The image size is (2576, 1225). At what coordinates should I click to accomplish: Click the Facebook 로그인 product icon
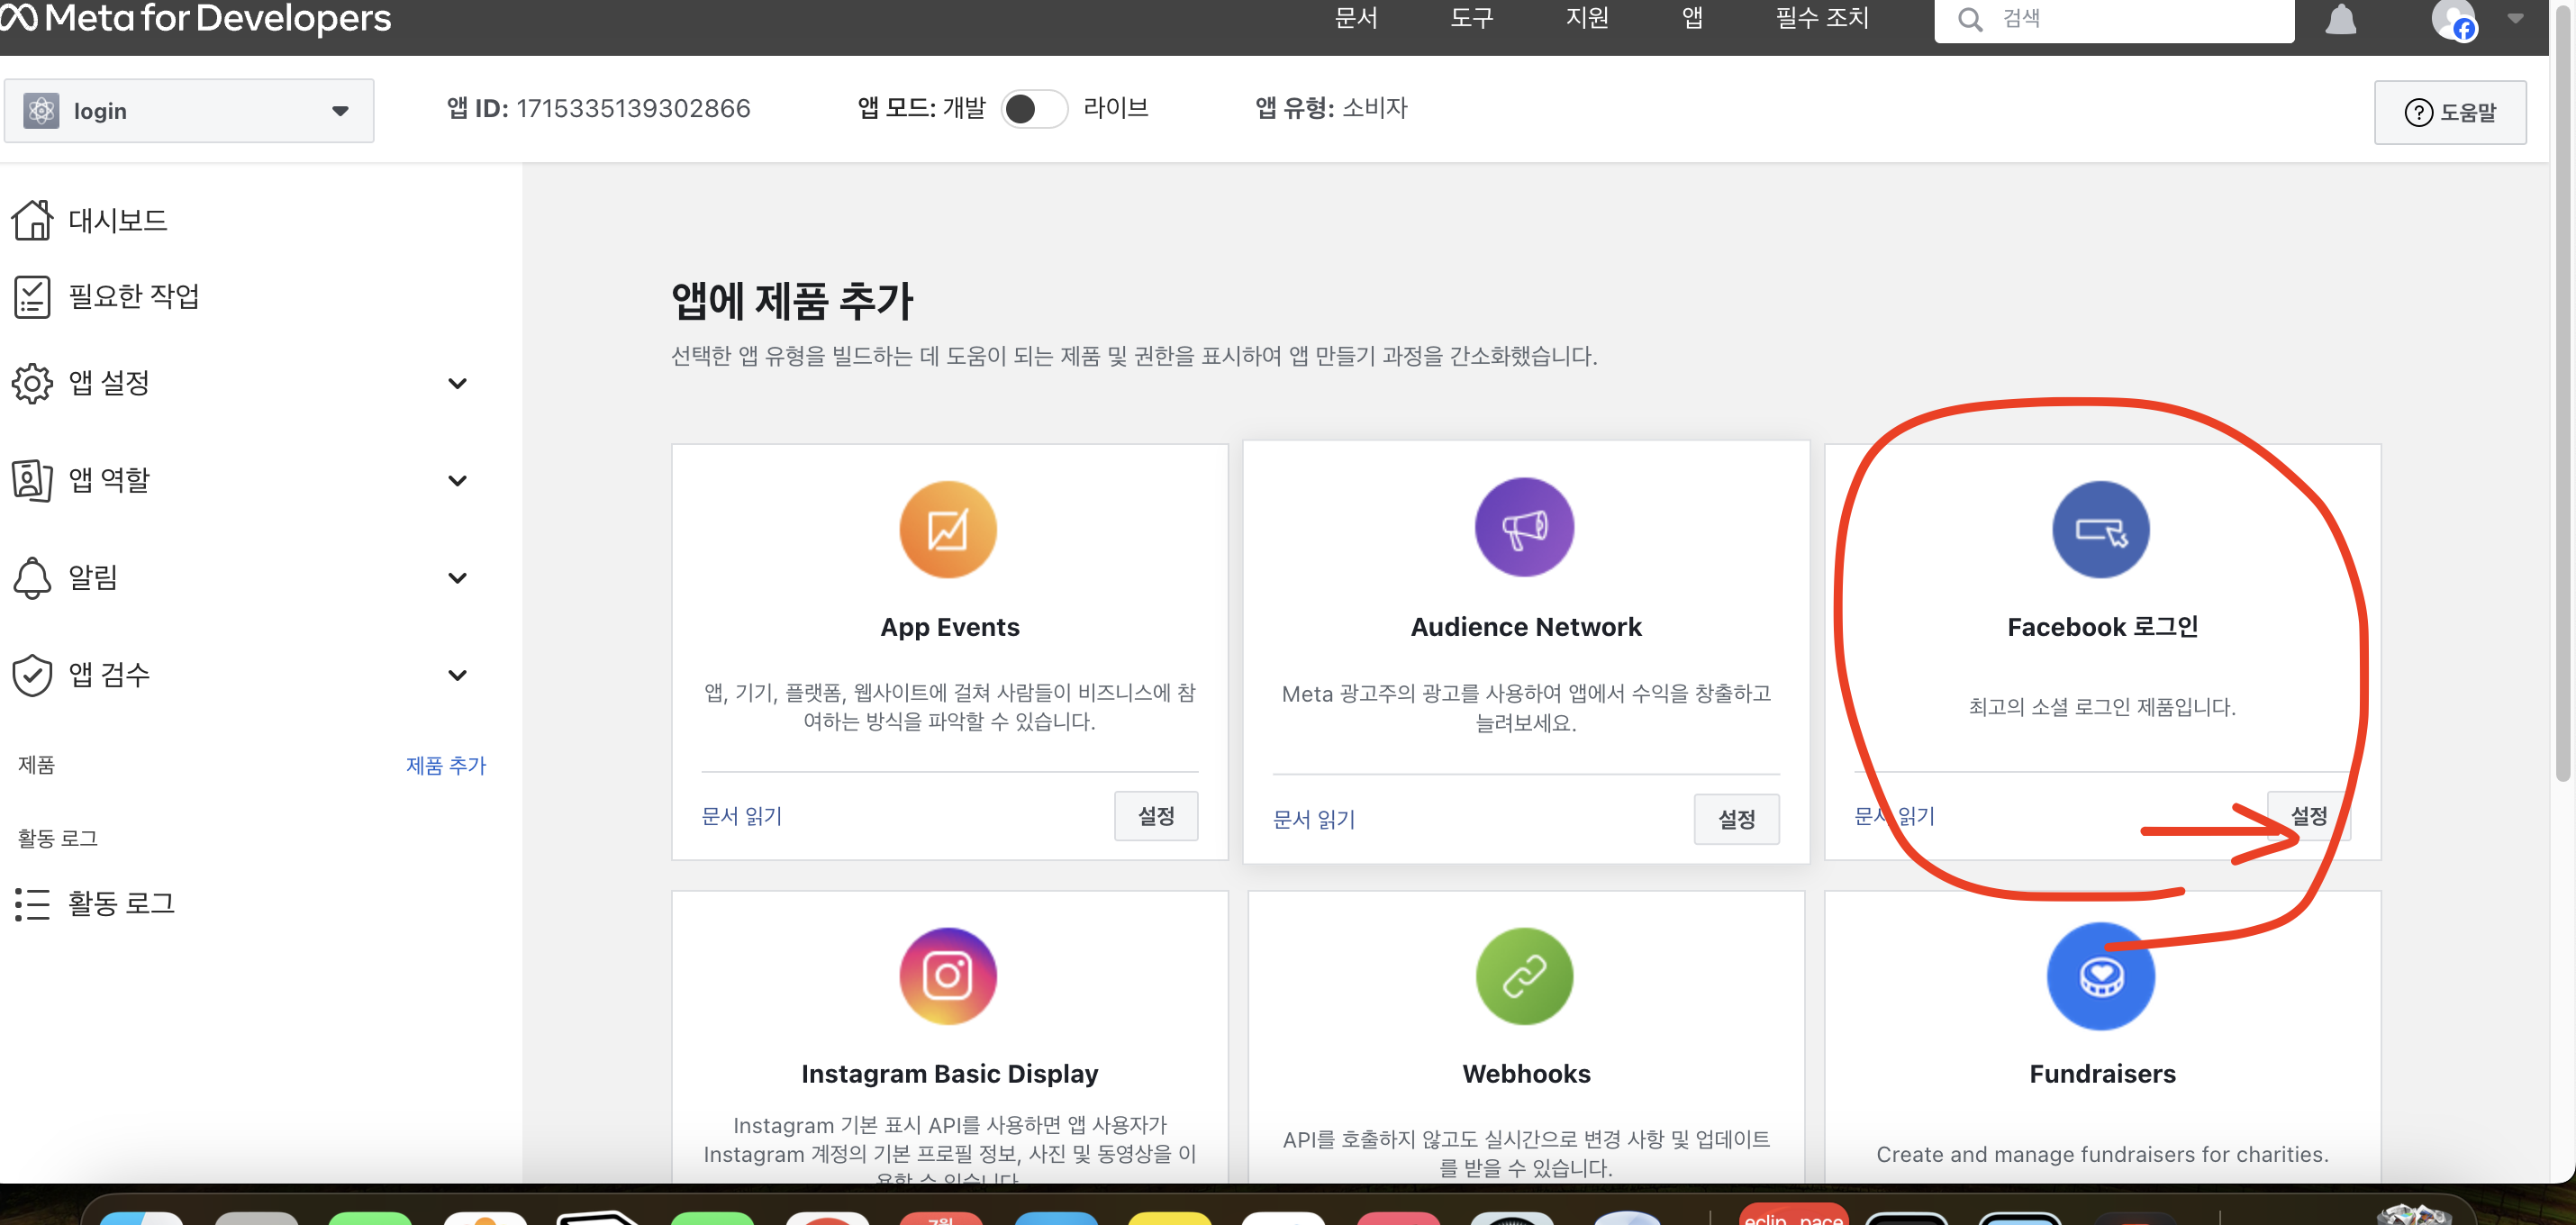2100,529
